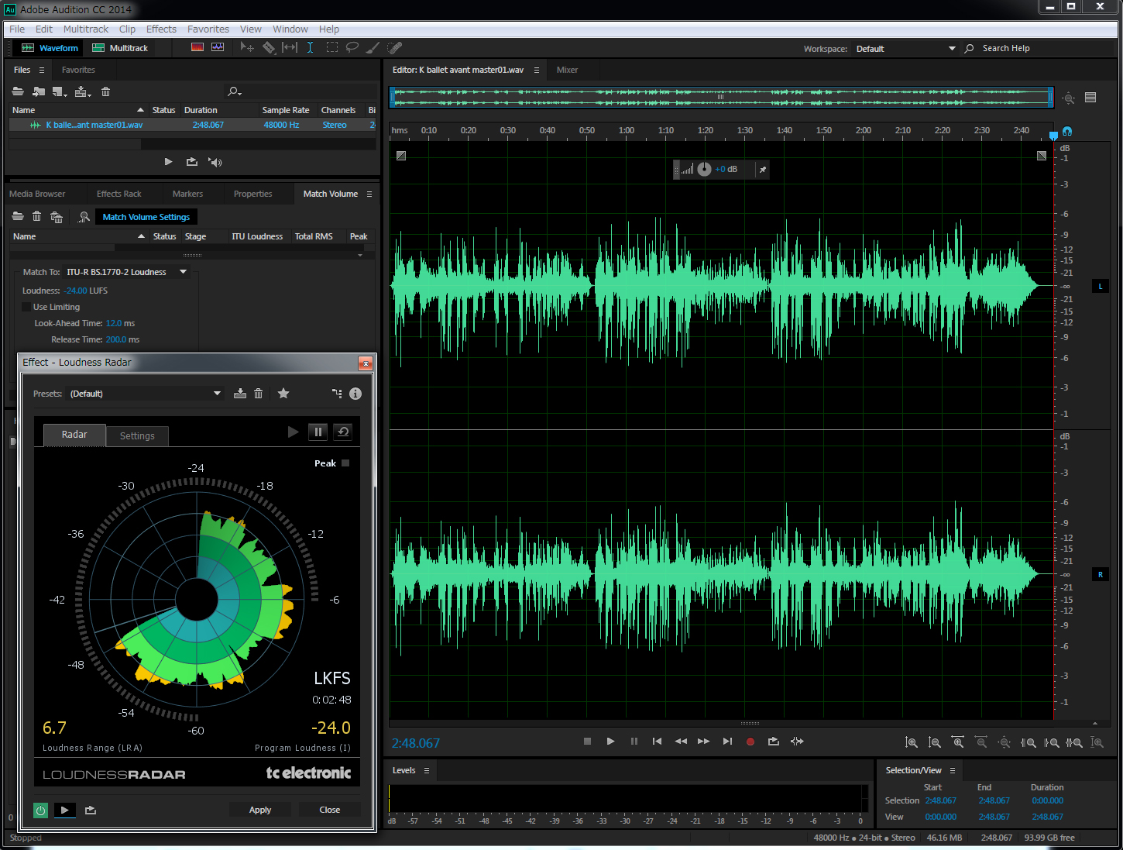Switch to the Mixer tab
This screenshot has width=1123, height=850.
coord(567,70)
